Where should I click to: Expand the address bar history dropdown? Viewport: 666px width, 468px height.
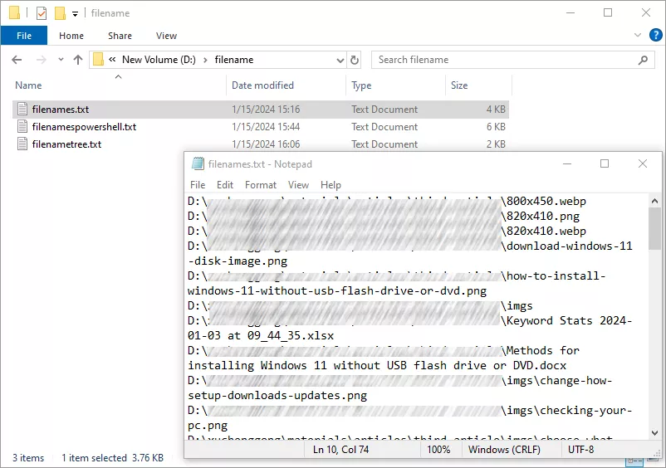pyautogui.click(x=340, y=61)
